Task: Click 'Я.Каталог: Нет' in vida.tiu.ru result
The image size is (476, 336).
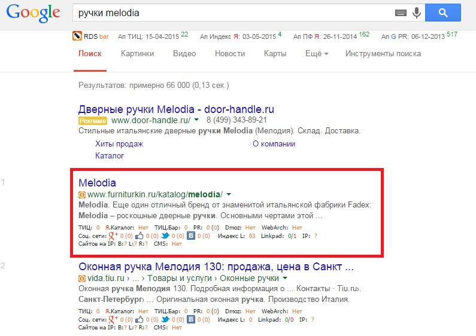Action: coord(126,311)
